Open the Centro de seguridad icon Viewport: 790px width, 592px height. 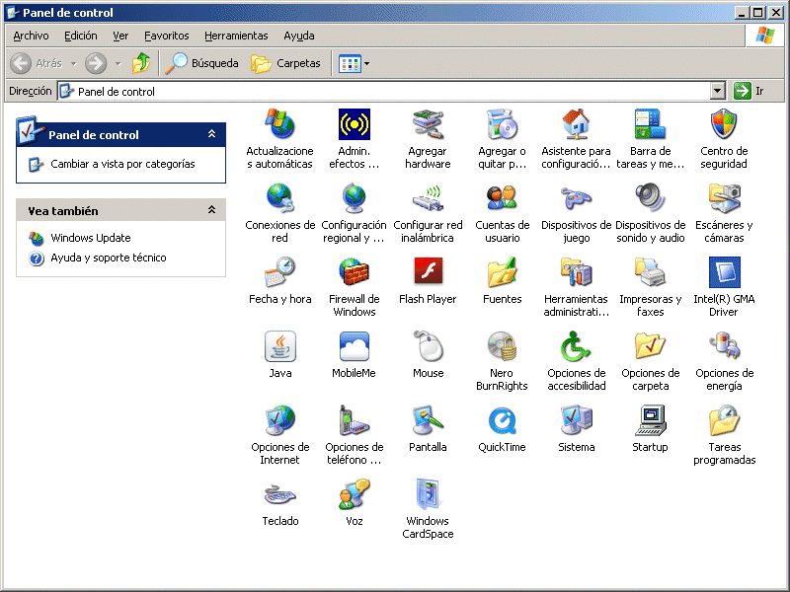pyautogui.click(x=724, y=125)
